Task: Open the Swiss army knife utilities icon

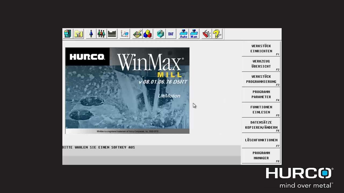Action: point(206,34)
